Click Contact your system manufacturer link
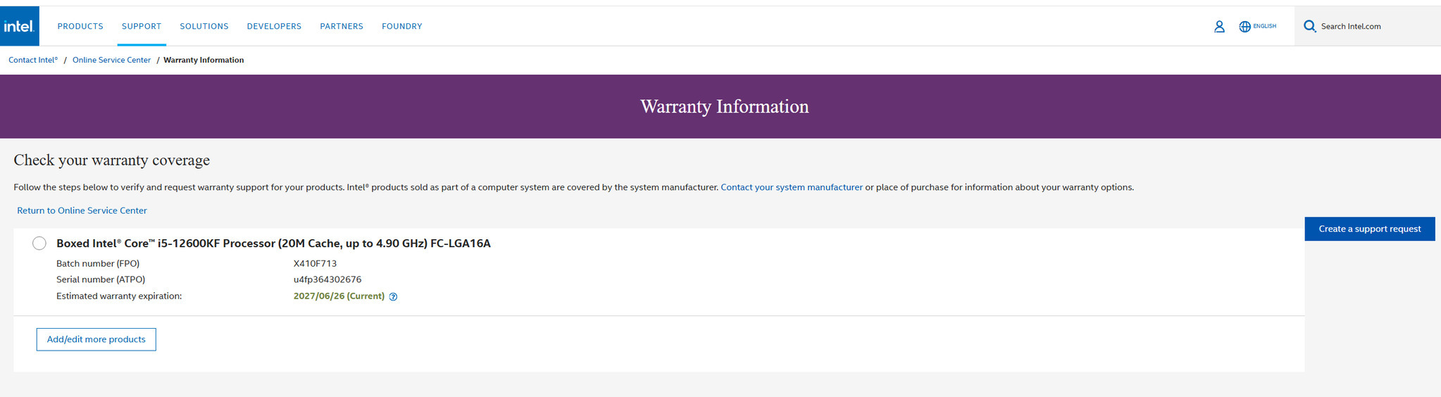This screenshot has height=397, width=1441. 792,188
